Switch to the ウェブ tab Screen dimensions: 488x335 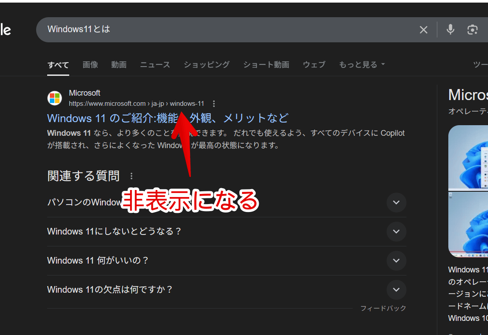click(314, 65)
